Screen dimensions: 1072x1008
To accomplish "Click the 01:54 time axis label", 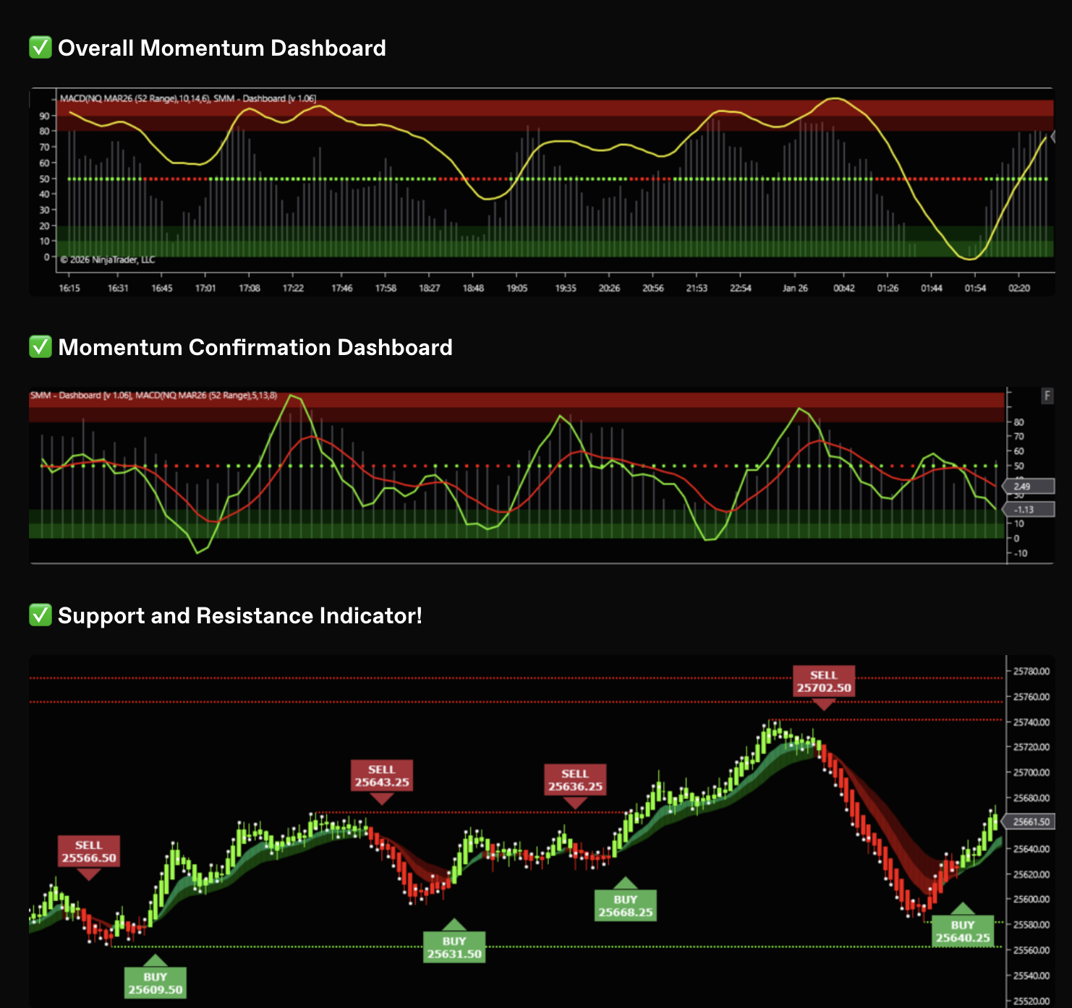I will [x=975, y=288].
